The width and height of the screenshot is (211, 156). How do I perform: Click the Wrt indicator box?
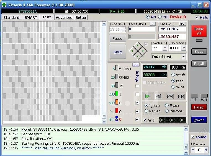click(204, 96)
